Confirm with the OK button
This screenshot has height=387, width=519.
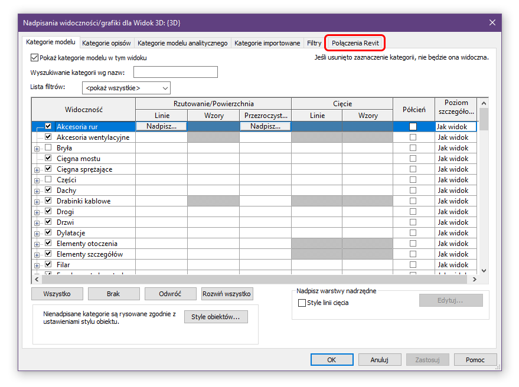click(x=332, y=359)
